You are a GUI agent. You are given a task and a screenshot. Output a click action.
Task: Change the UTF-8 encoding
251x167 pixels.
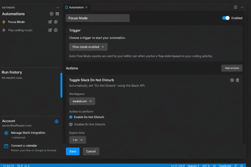click(206, 165)
